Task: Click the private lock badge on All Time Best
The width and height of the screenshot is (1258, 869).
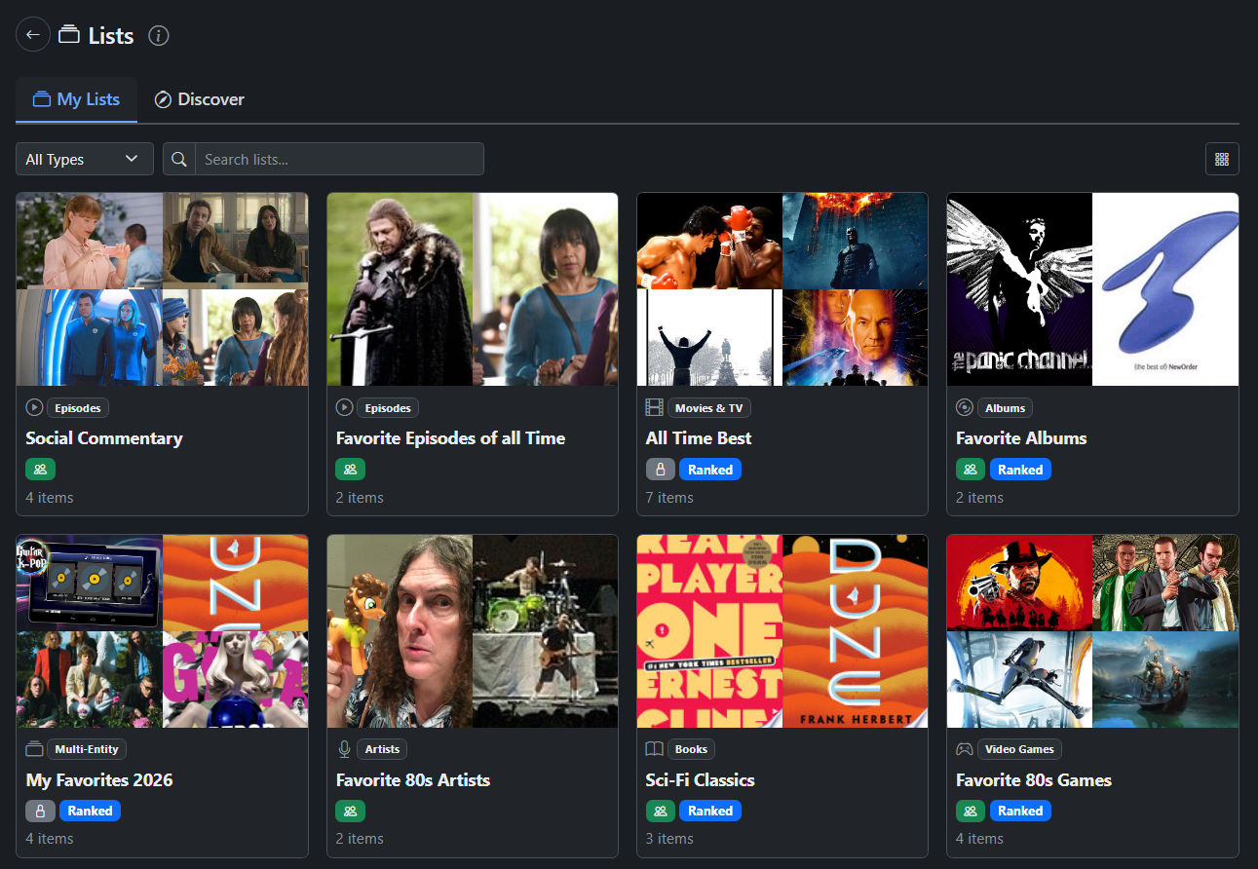Action: click(661, 470)
